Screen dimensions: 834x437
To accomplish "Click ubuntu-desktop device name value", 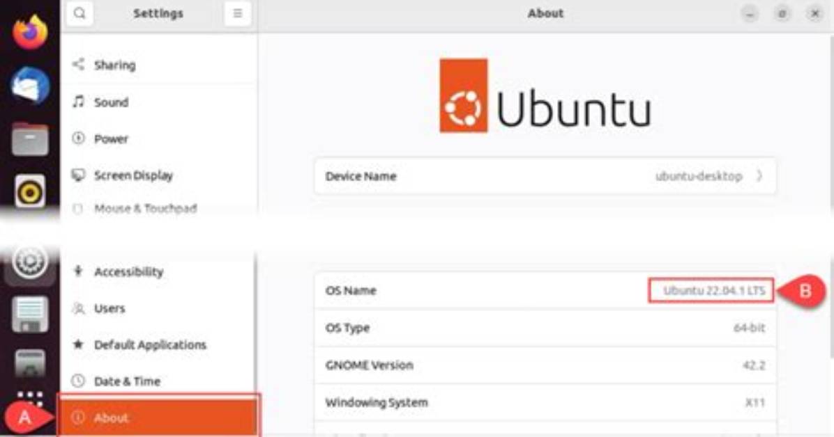I will click(x=698, y=176).
